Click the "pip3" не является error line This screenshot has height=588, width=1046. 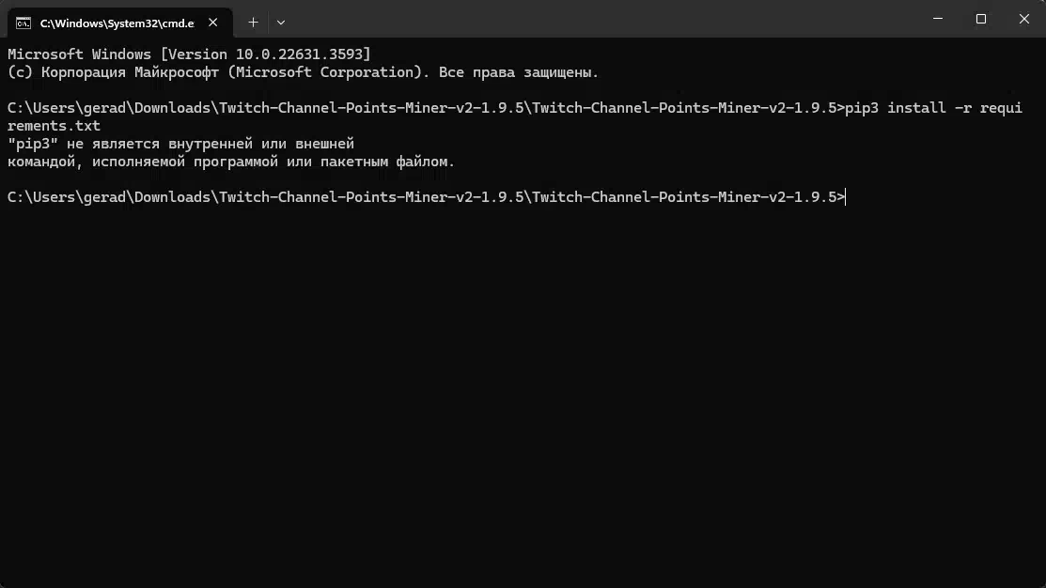180,144
